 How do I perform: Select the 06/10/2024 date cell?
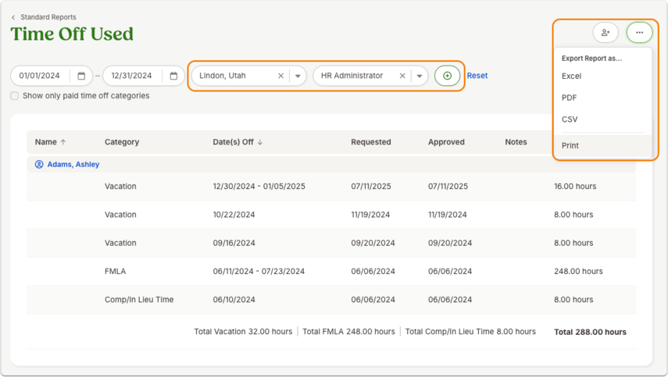[x=234, y=300]
